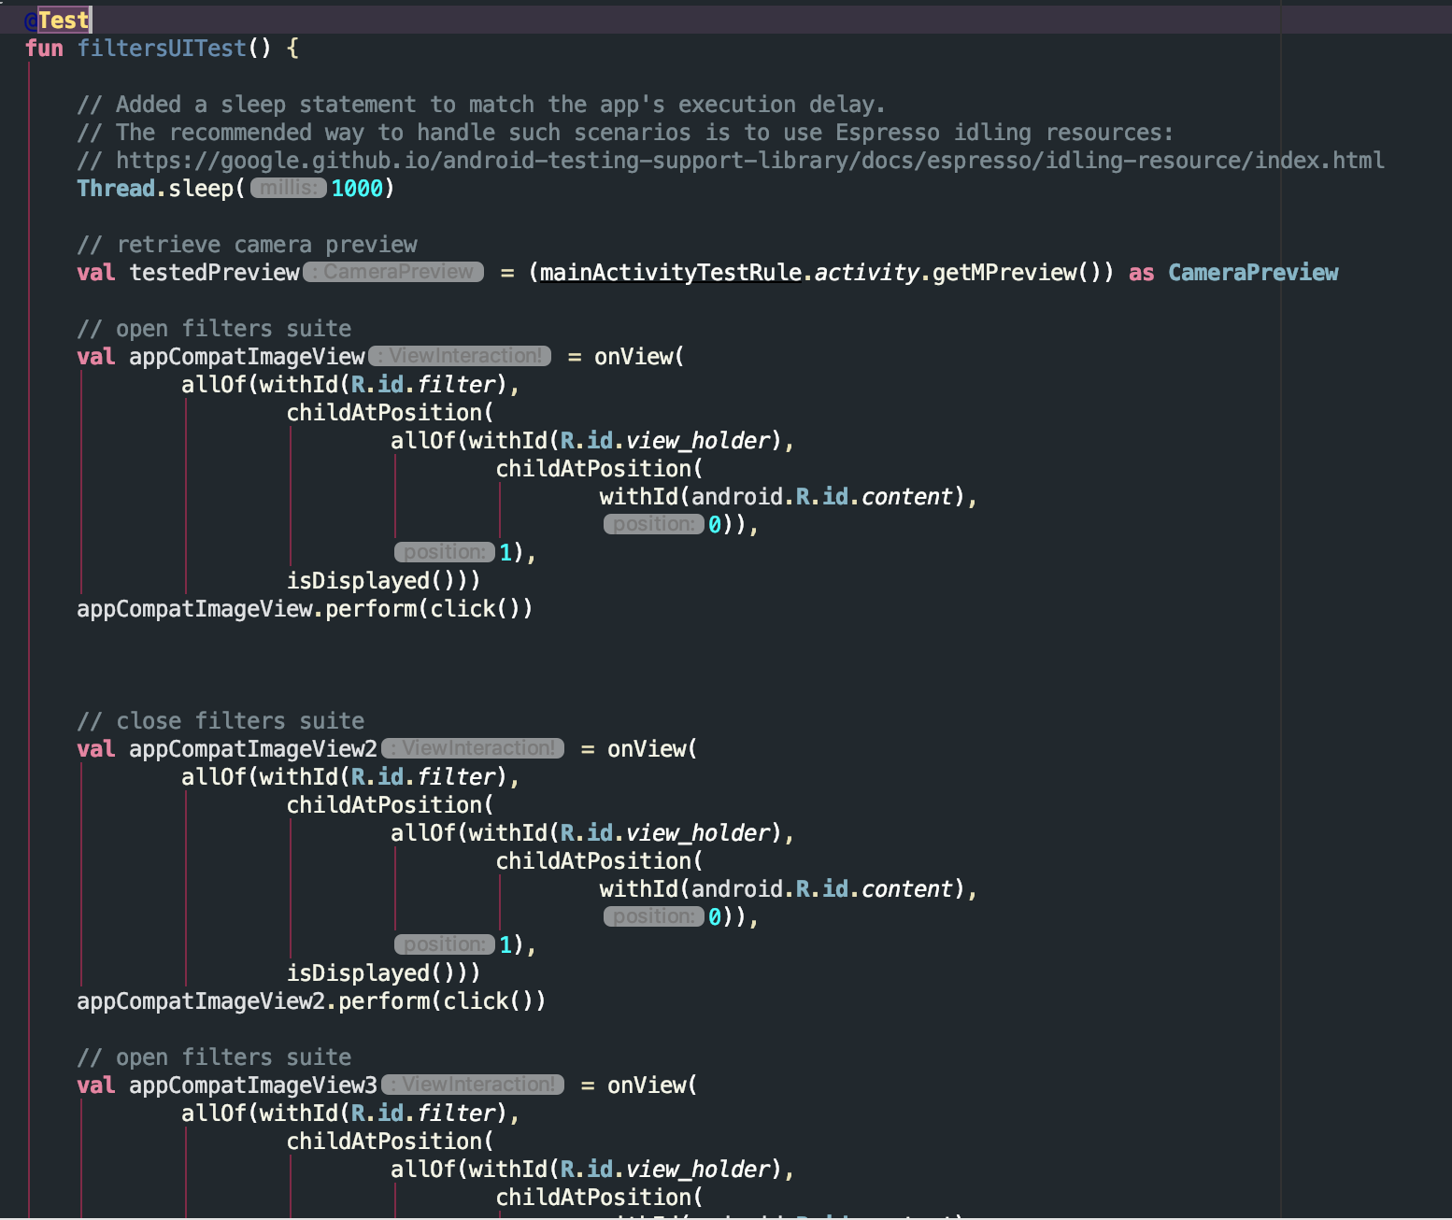Click the '// retrieve camera preview' comment
The height and width of the screenshot is (1220, 1452).
tap(248, 244)
